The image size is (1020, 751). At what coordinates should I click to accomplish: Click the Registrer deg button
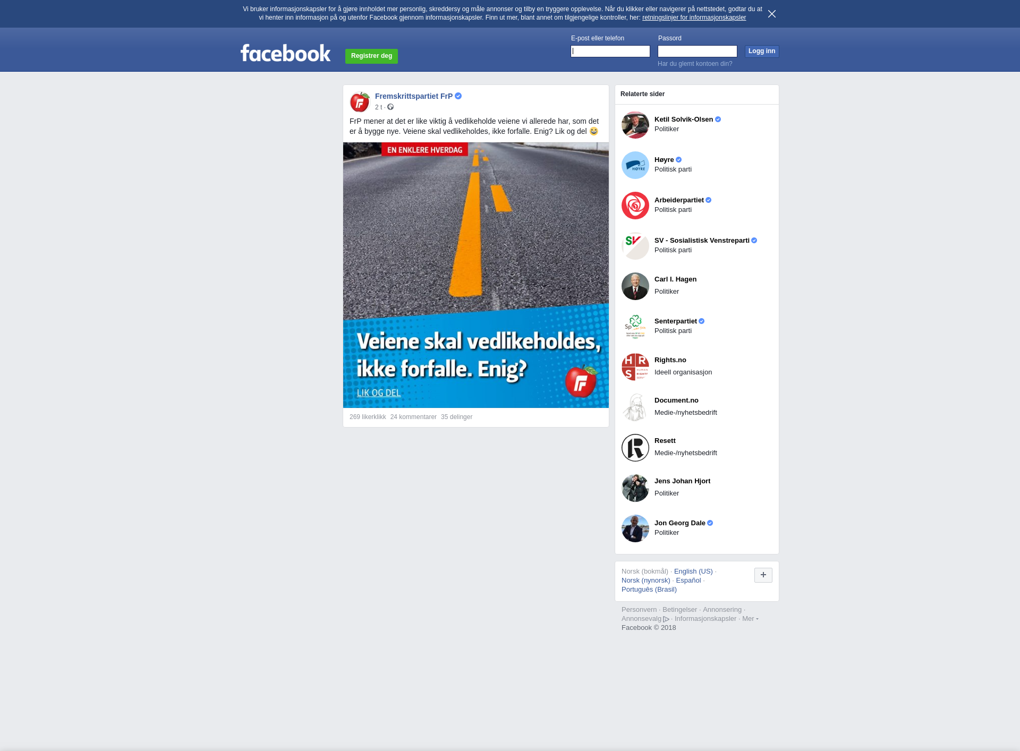[371, 56]
